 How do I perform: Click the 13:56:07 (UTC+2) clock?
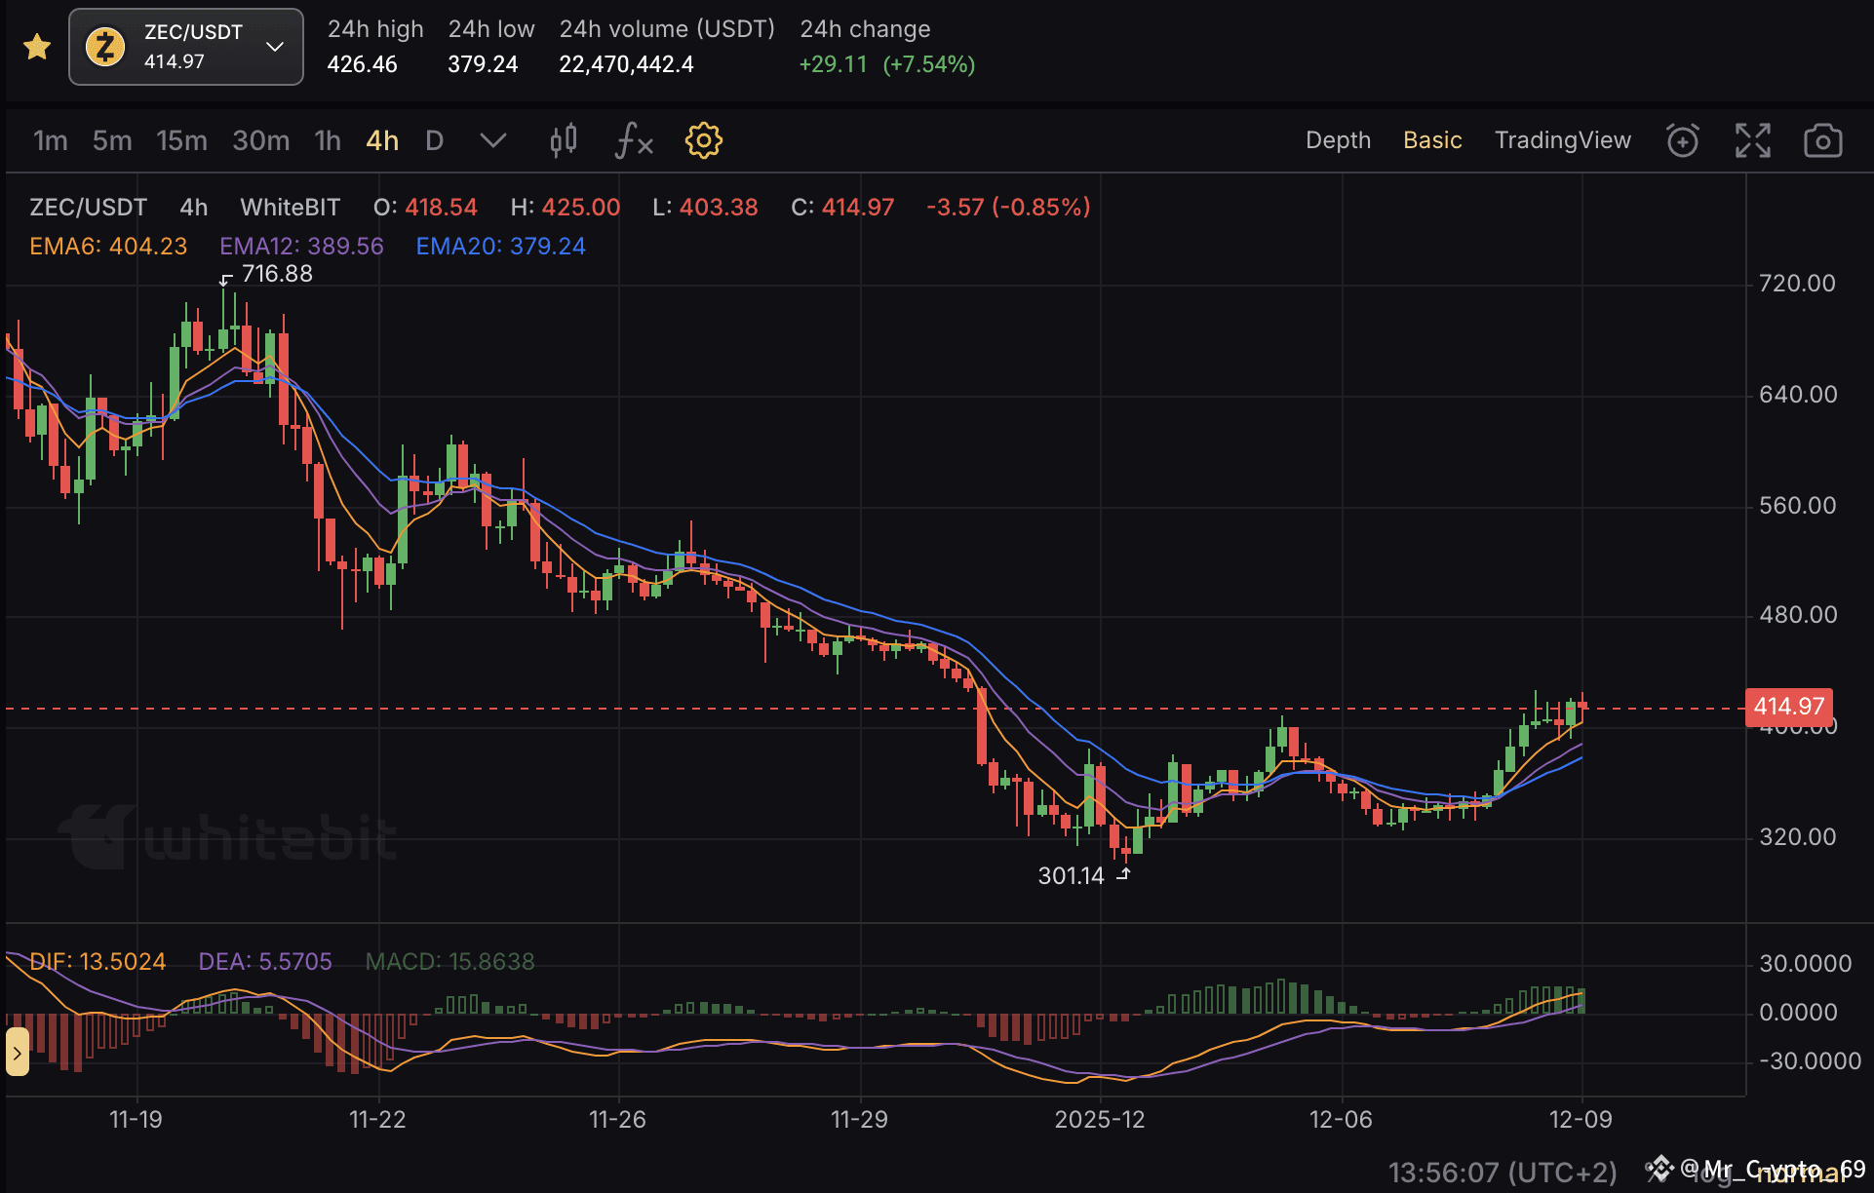click(x=1503, y=1172)
